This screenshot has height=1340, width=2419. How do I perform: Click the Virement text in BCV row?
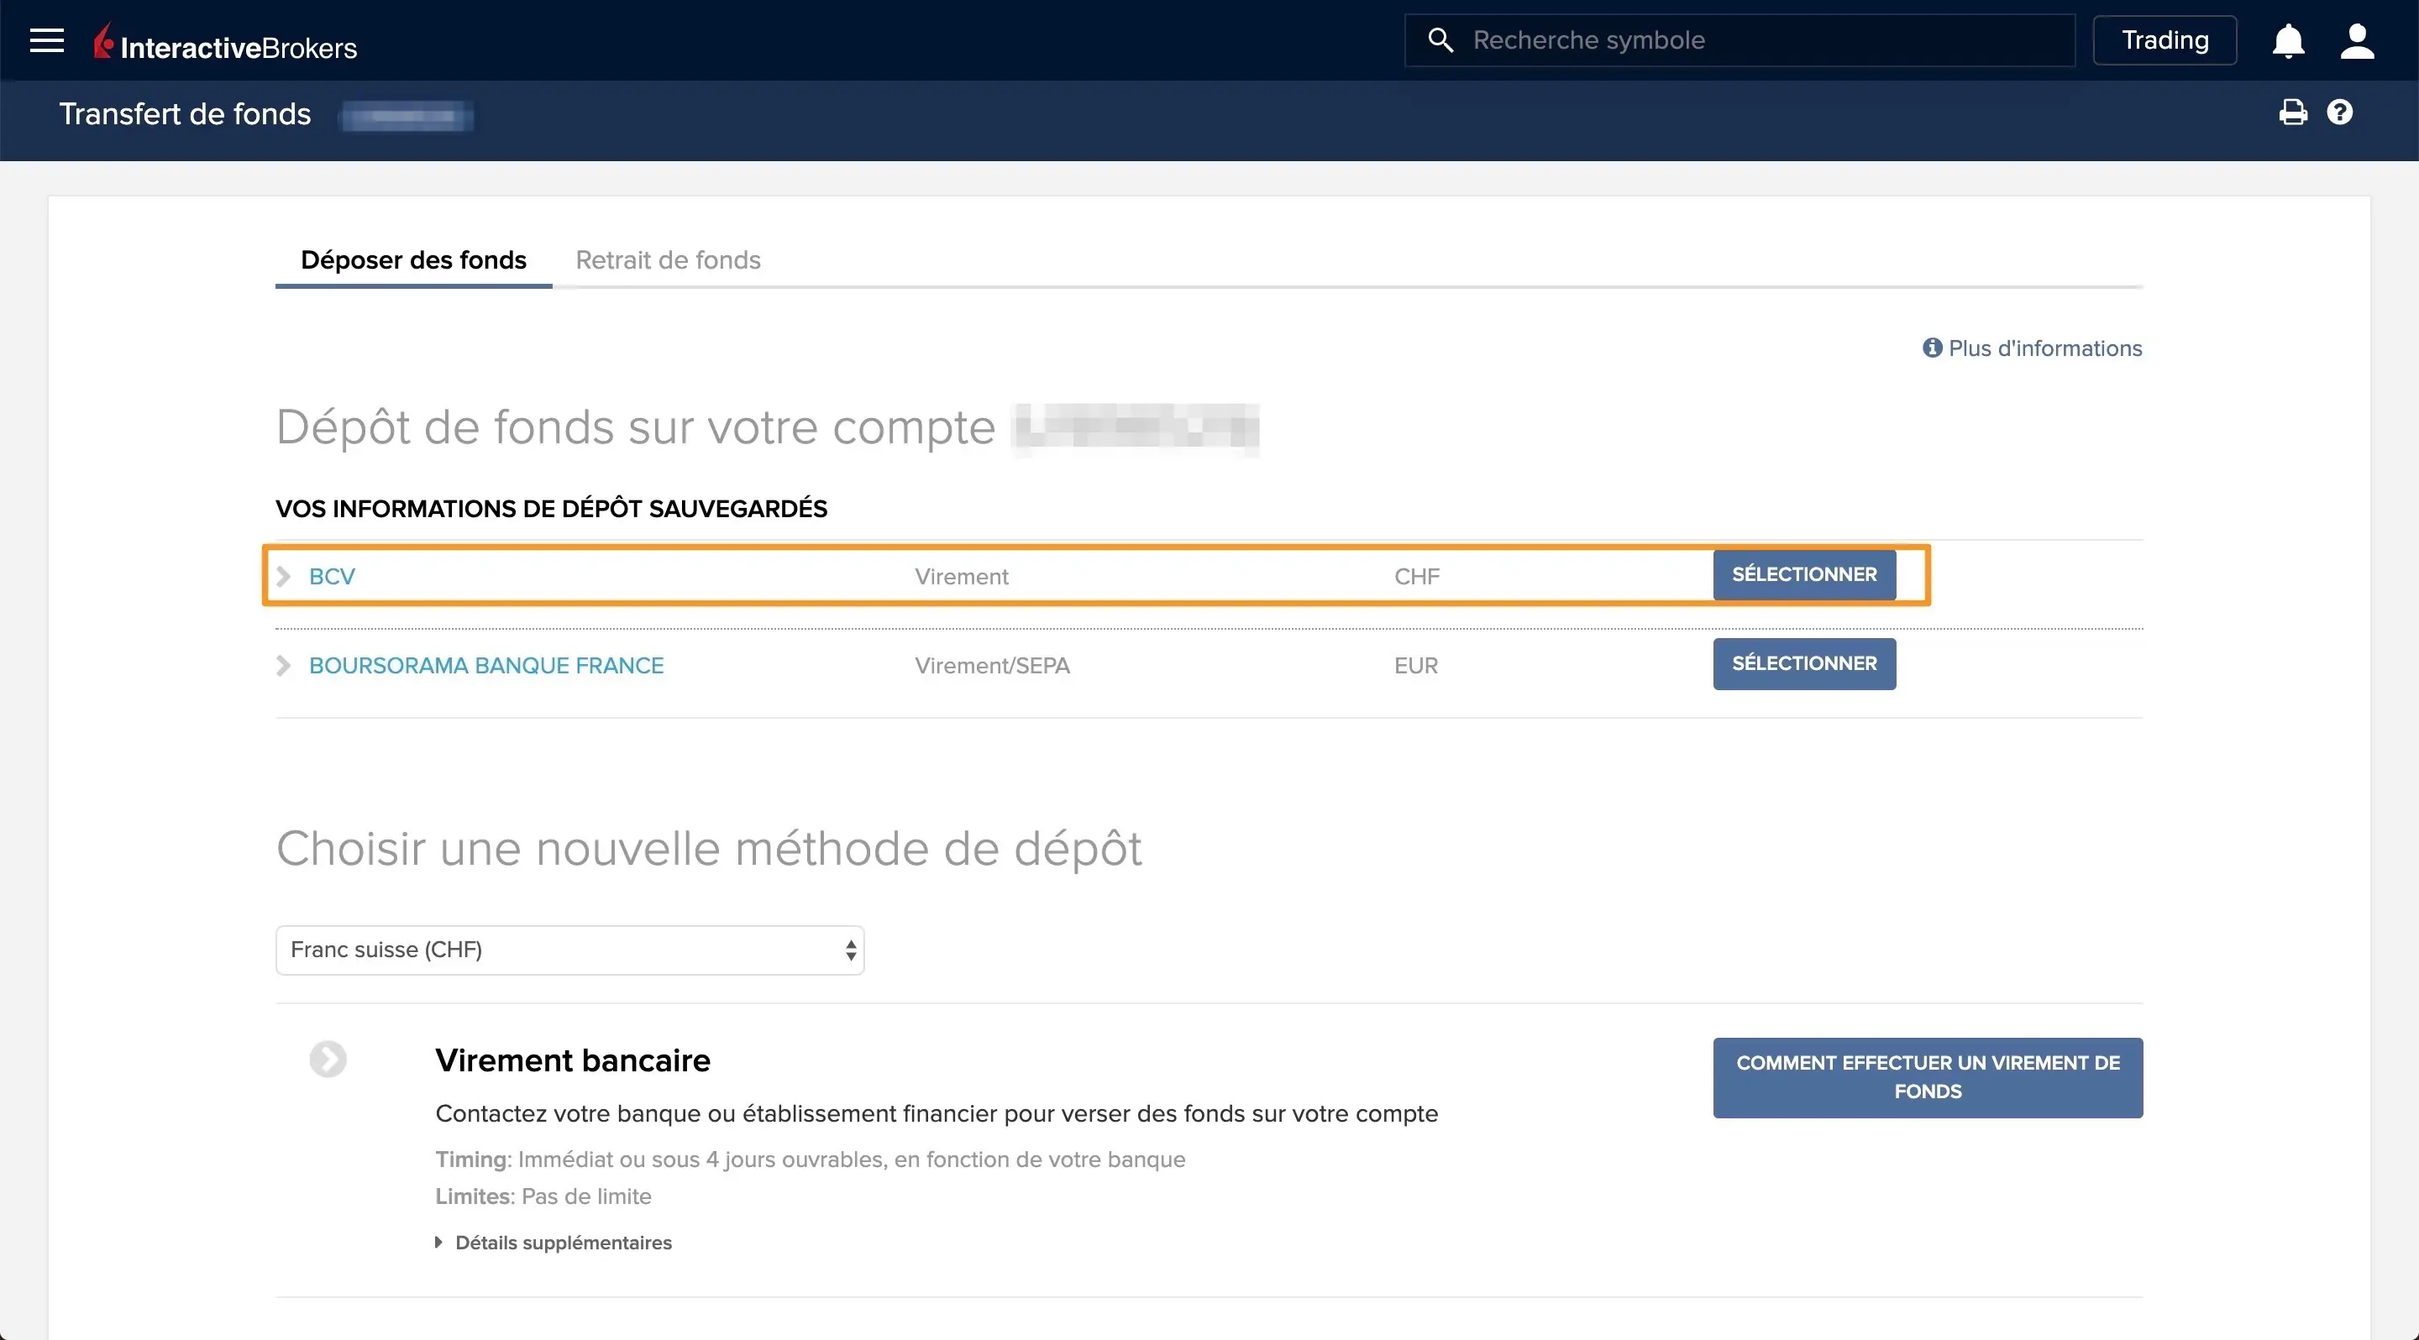point(962,576)
